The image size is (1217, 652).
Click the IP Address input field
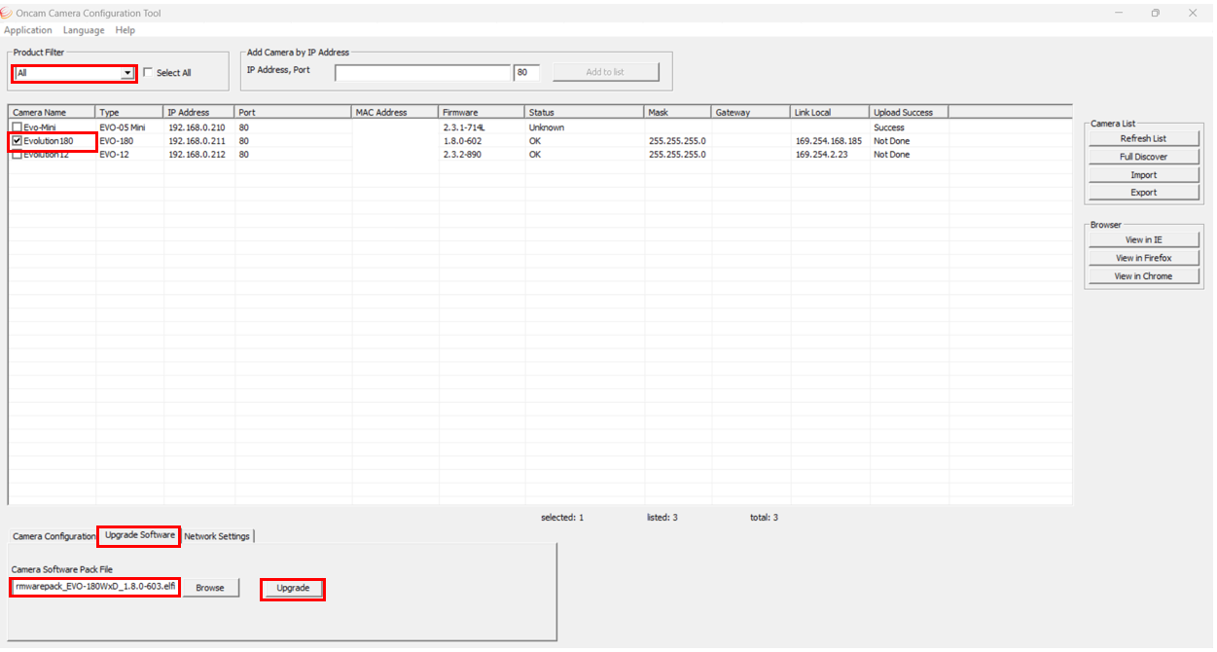(422, 73)
